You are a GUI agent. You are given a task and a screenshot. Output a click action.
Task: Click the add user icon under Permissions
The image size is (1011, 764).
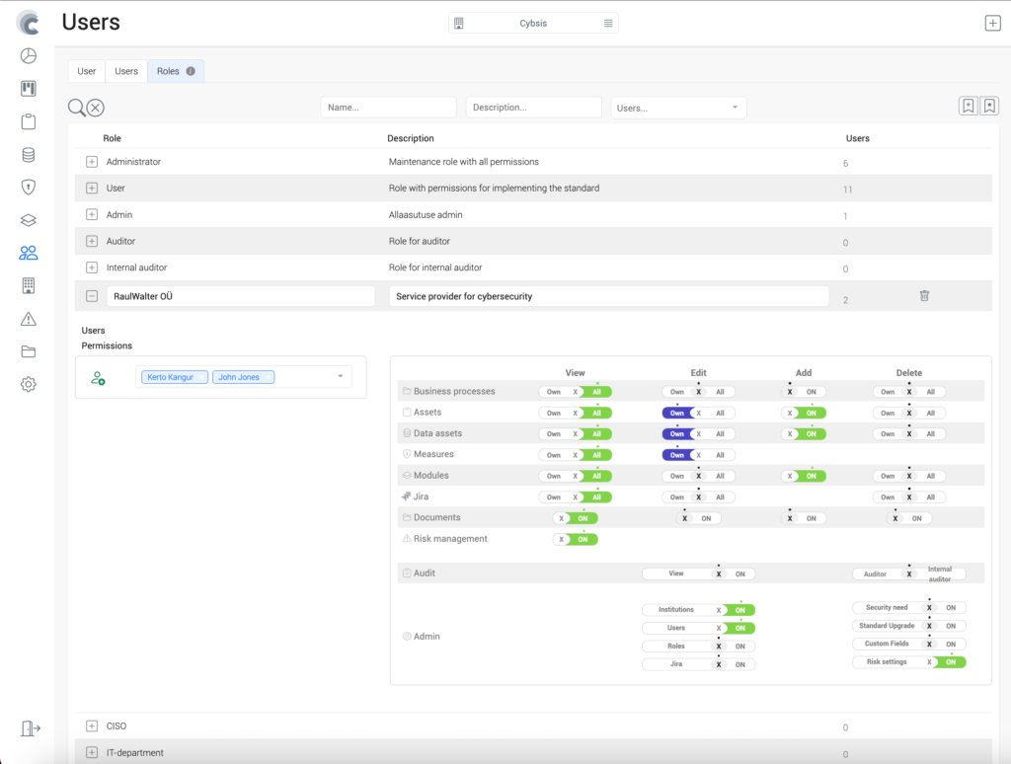98,377
